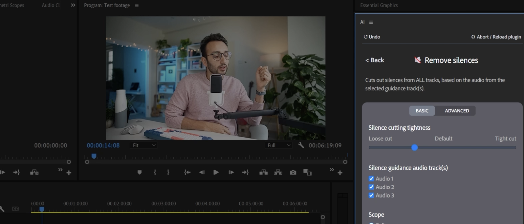Open the Full playback resolution dropdown
The image size is (524, 224).
[x=279, y=145]
